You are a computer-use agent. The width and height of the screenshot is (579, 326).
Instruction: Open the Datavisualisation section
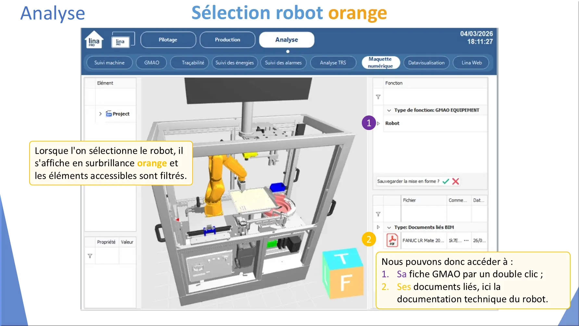coord(426,63)
